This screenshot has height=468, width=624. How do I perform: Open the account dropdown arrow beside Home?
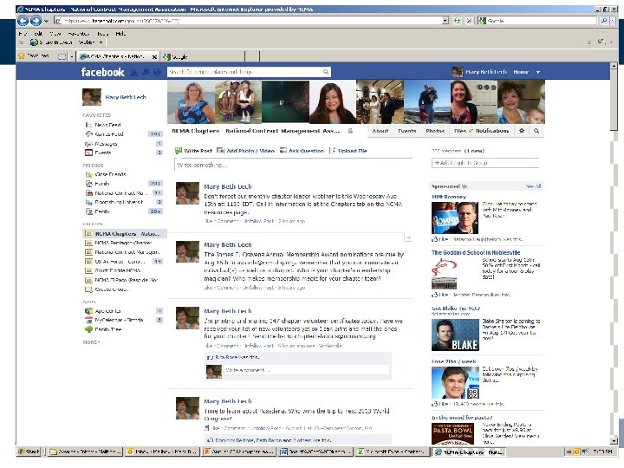[538, 73]
